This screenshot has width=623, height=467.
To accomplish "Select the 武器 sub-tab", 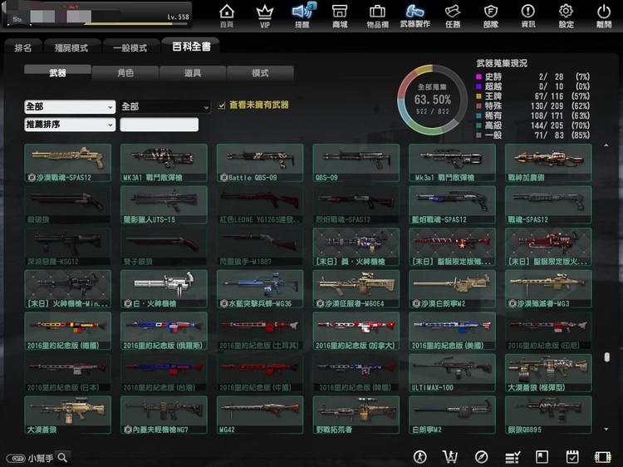I will pos(57,72).
